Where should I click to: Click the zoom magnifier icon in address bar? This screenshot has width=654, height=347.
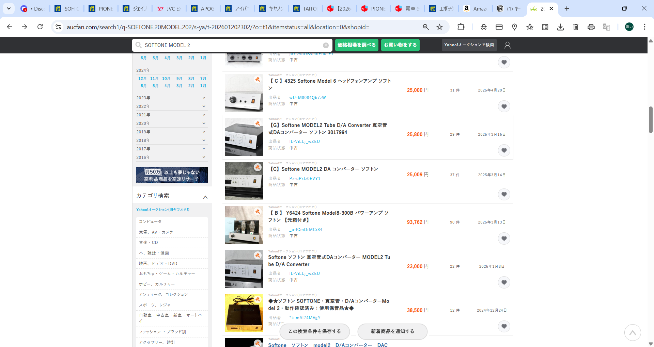426,27
